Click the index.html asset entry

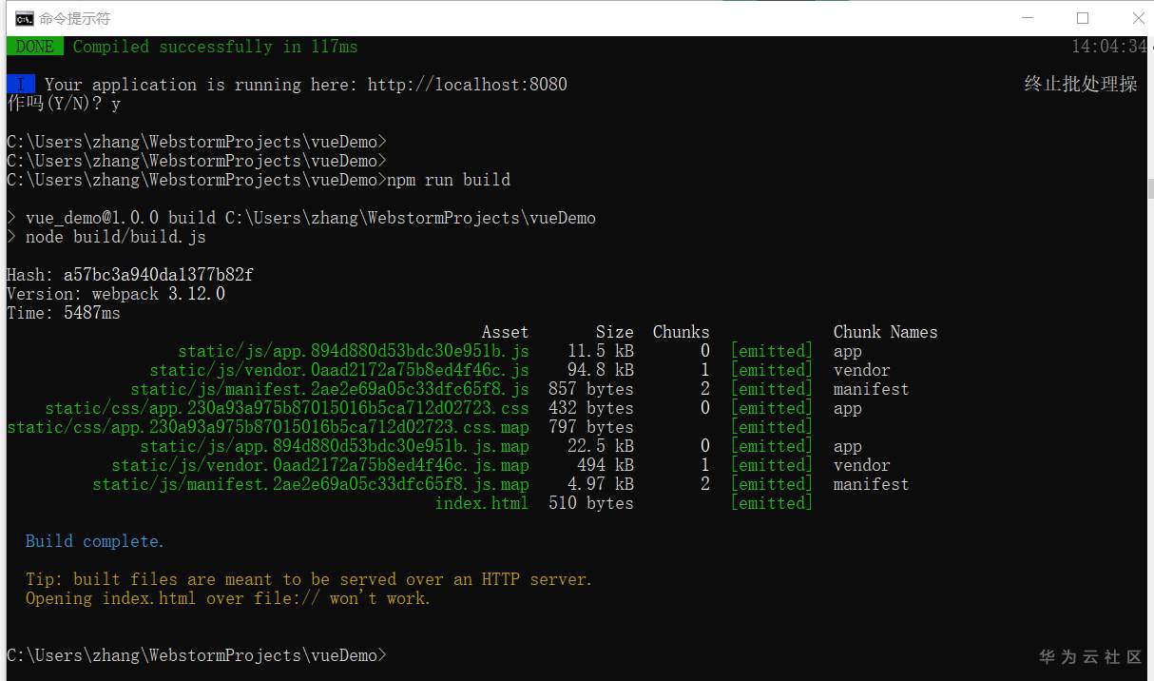pos(481,503)
